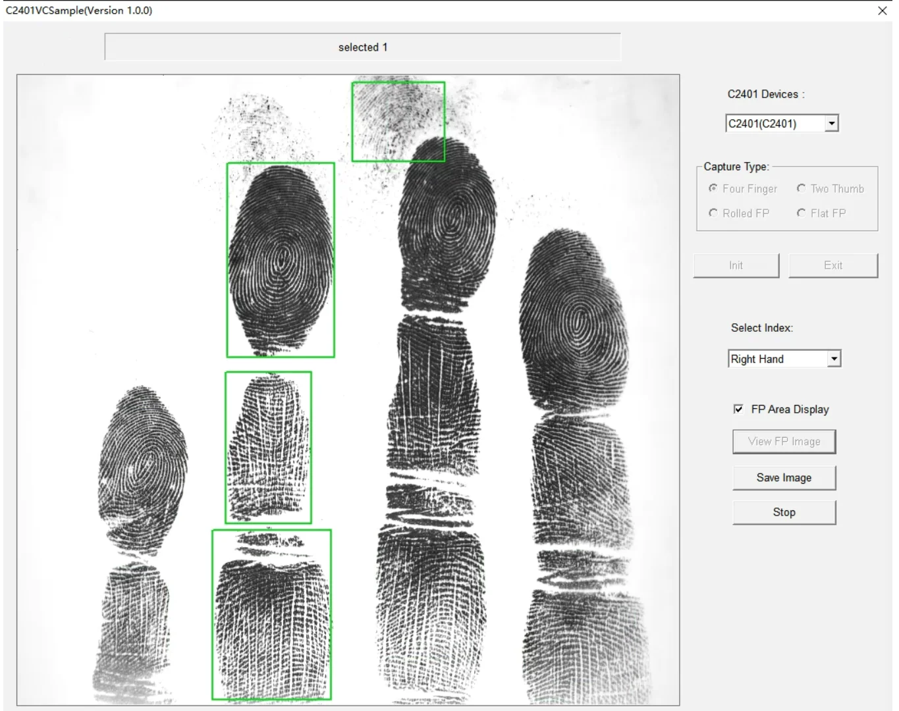
Task: Click the C2401VCSample title bar text
Action: [78, 11]
